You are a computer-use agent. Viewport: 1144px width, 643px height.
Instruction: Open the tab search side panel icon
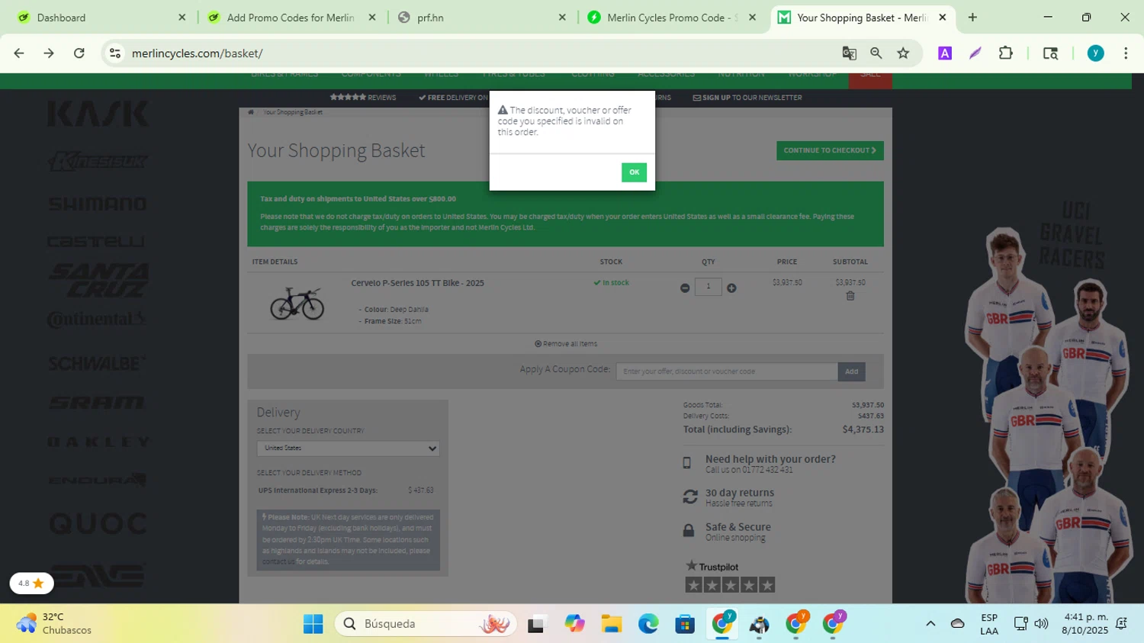(1051, 53)
